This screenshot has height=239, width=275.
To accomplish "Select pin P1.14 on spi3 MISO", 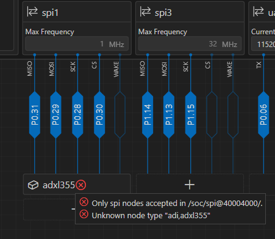I will point(148,115).
